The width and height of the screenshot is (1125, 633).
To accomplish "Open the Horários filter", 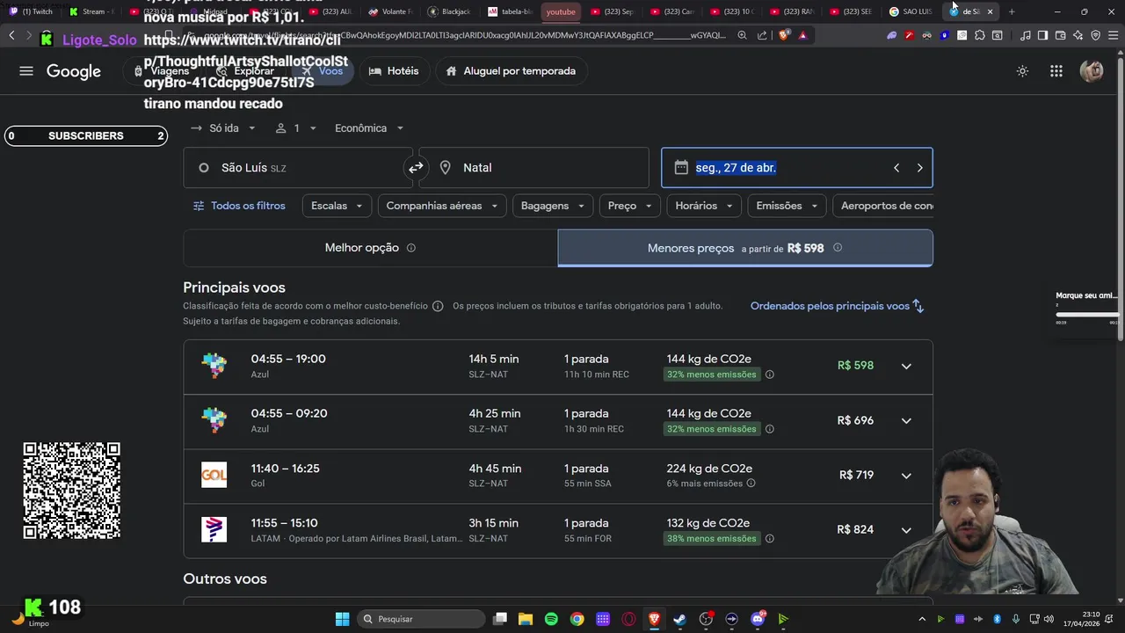I will tap(704, 206).
